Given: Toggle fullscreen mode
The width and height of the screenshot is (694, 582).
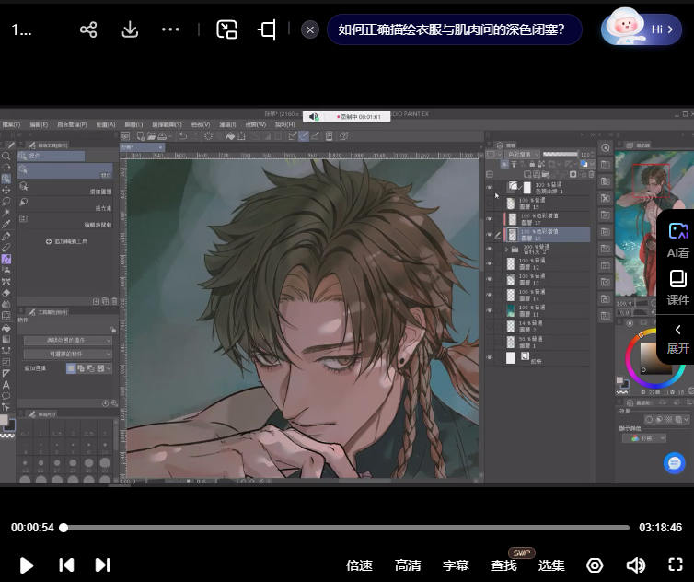Looking at the screenshot, I should [675, 565].
